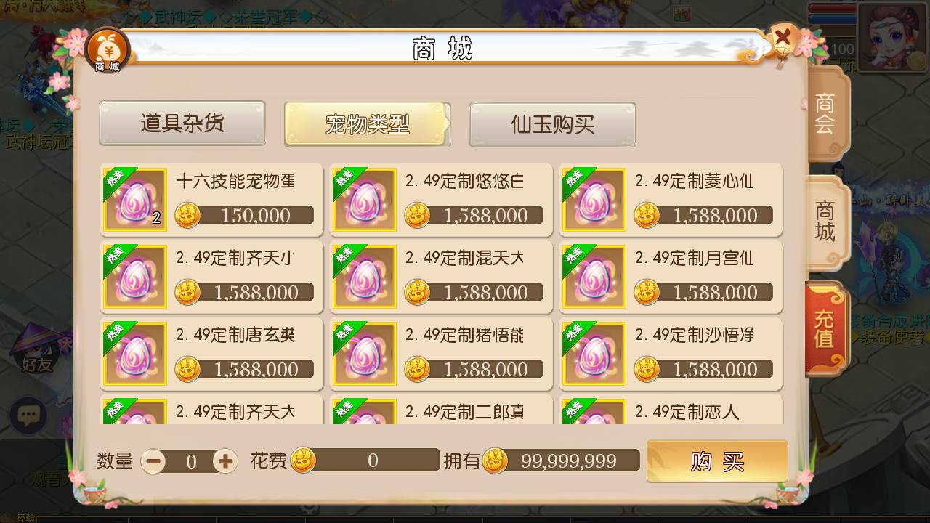Viewport: 930px width, 523px height.
Task: Open the 商会 side tab
Action: click(826, 114)
